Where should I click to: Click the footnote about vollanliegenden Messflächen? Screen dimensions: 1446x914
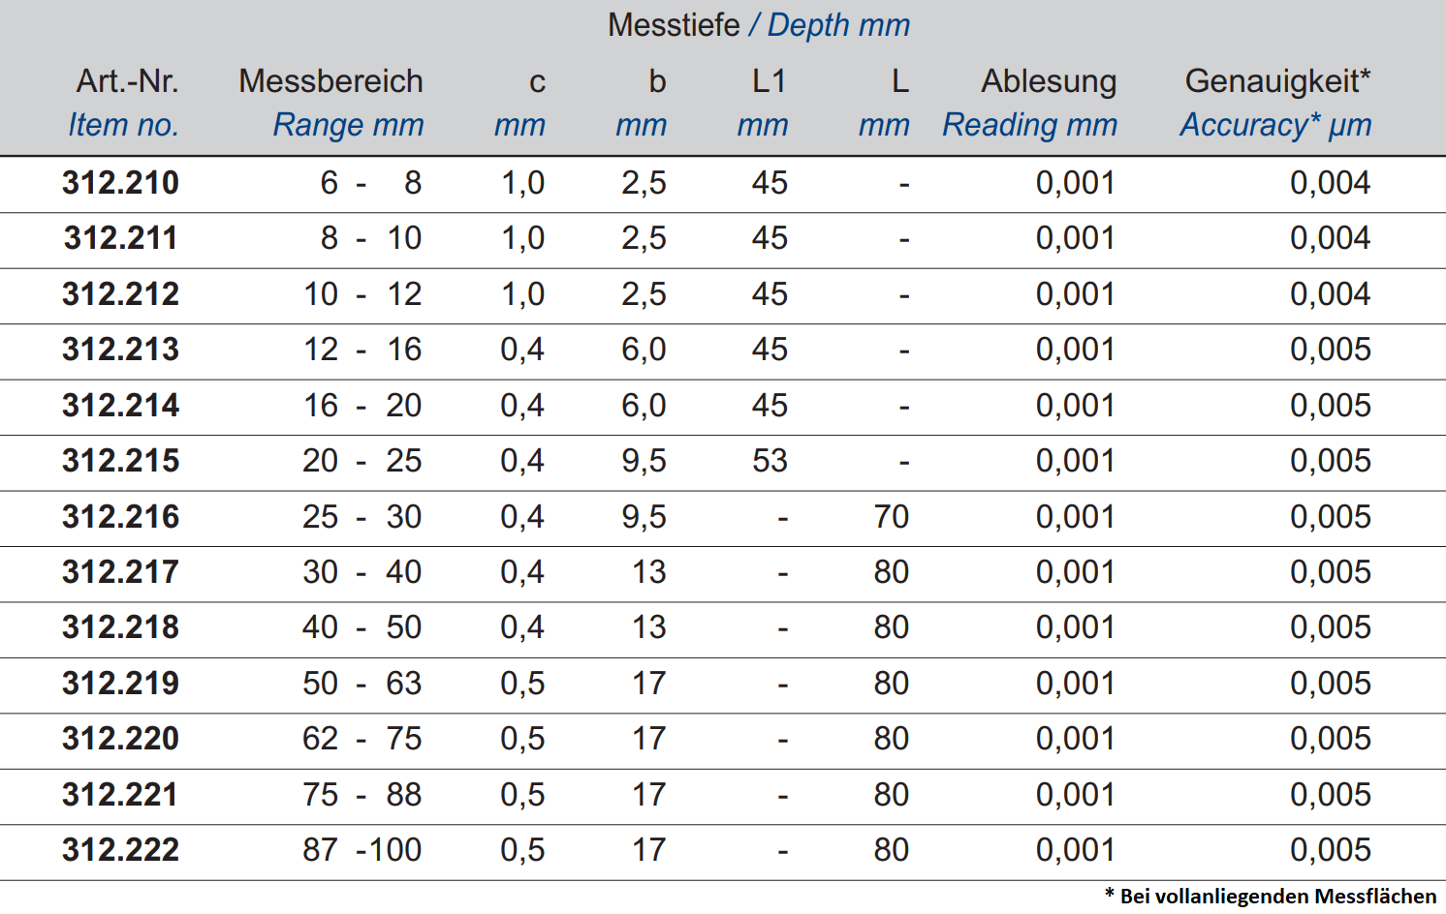point(1271,897)
